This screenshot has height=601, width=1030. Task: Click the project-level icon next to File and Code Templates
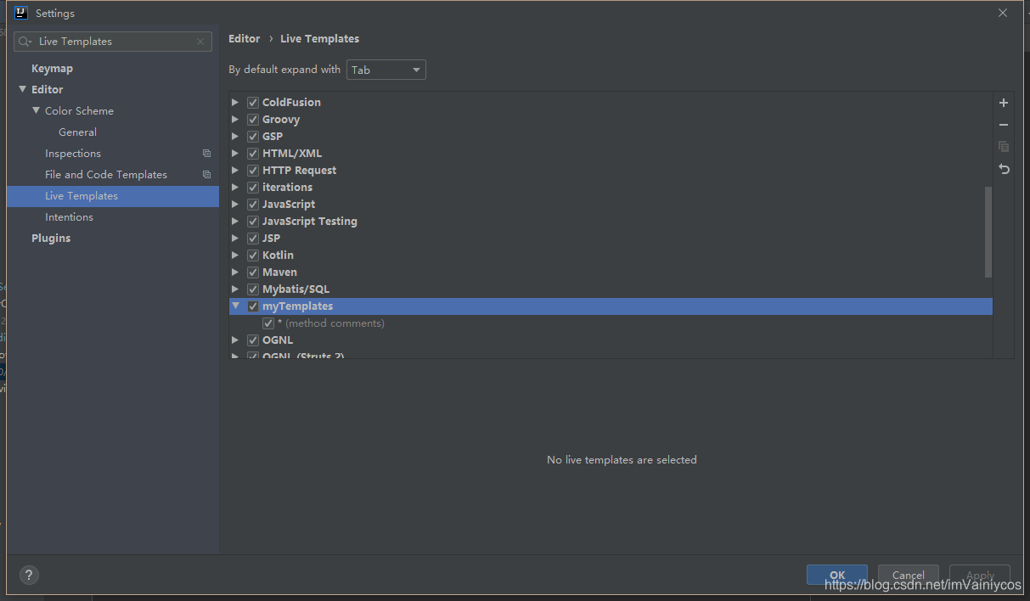[206, 175]
